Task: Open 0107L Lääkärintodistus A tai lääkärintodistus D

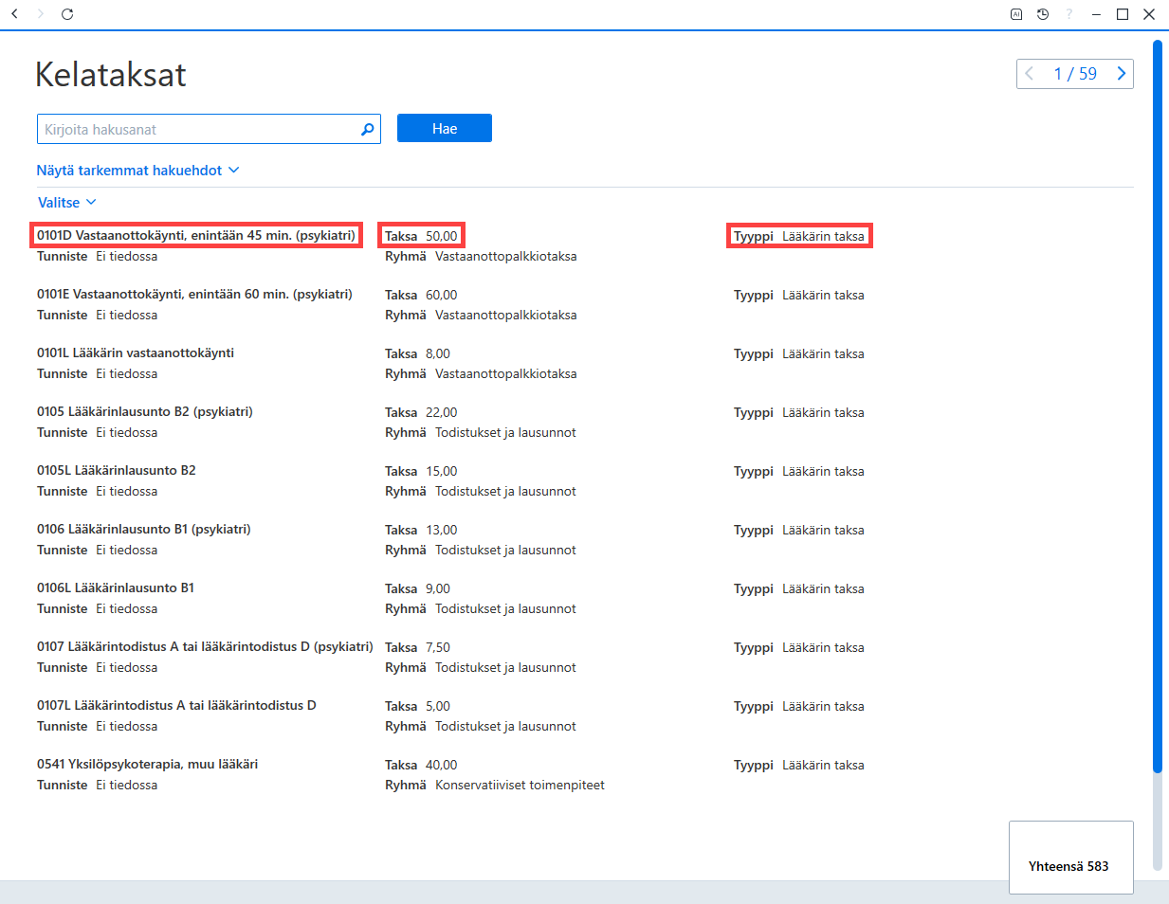Action: point(176,706)
